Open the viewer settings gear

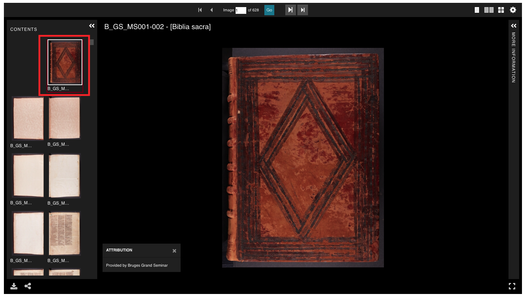[513, 10]
